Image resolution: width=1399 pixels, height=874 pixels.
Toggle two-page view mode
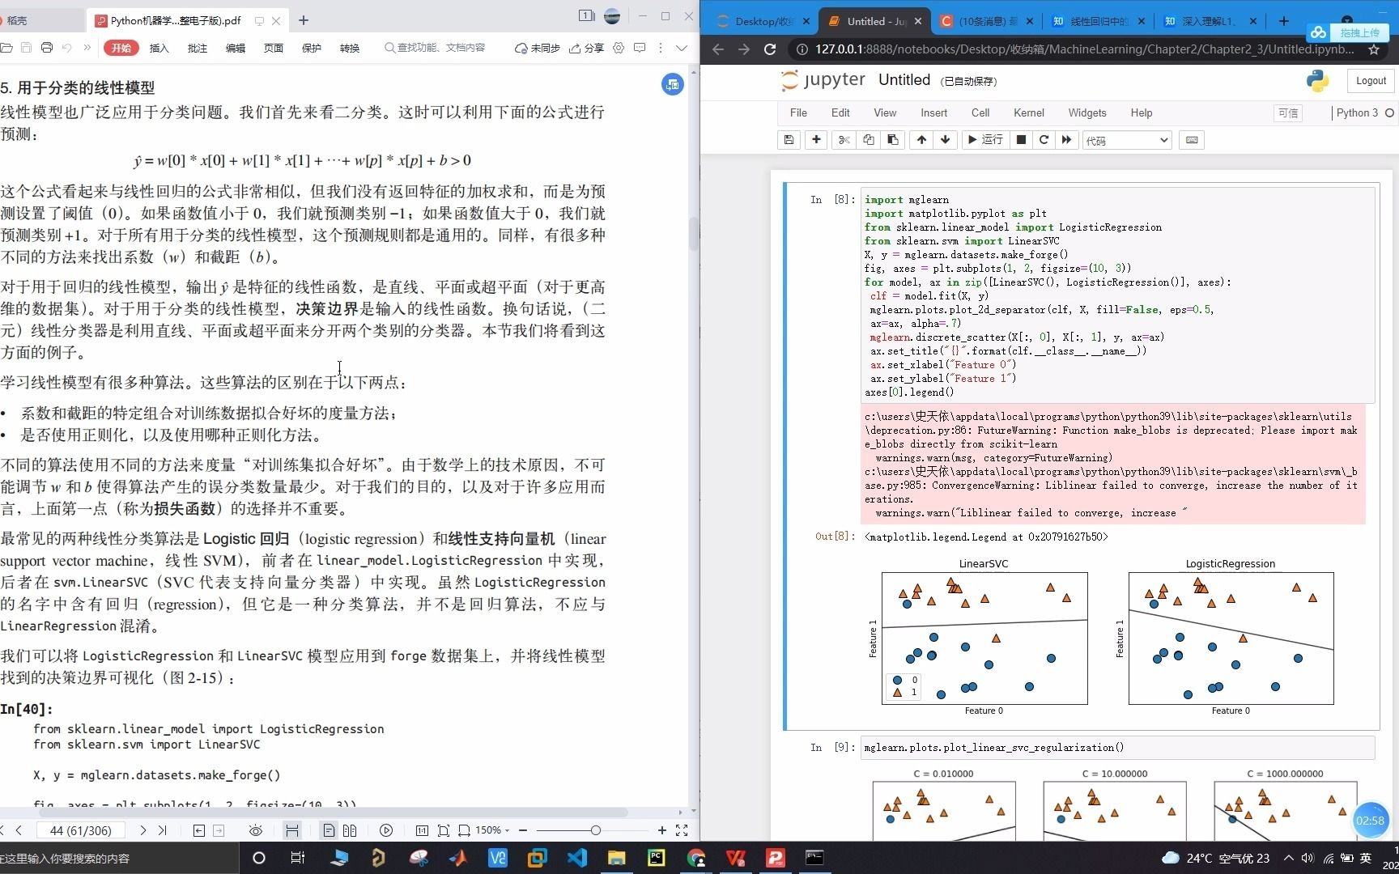pos(350,830)
